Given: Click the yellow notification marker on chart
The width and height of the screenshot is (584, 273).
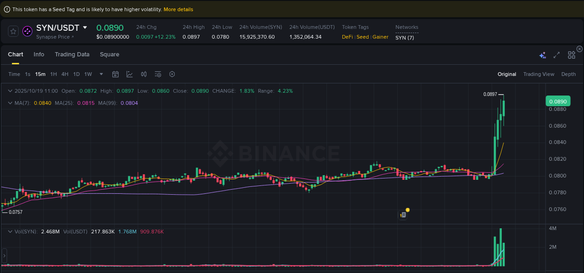Looking at the screenshot, I should click(x=407, y=211).
